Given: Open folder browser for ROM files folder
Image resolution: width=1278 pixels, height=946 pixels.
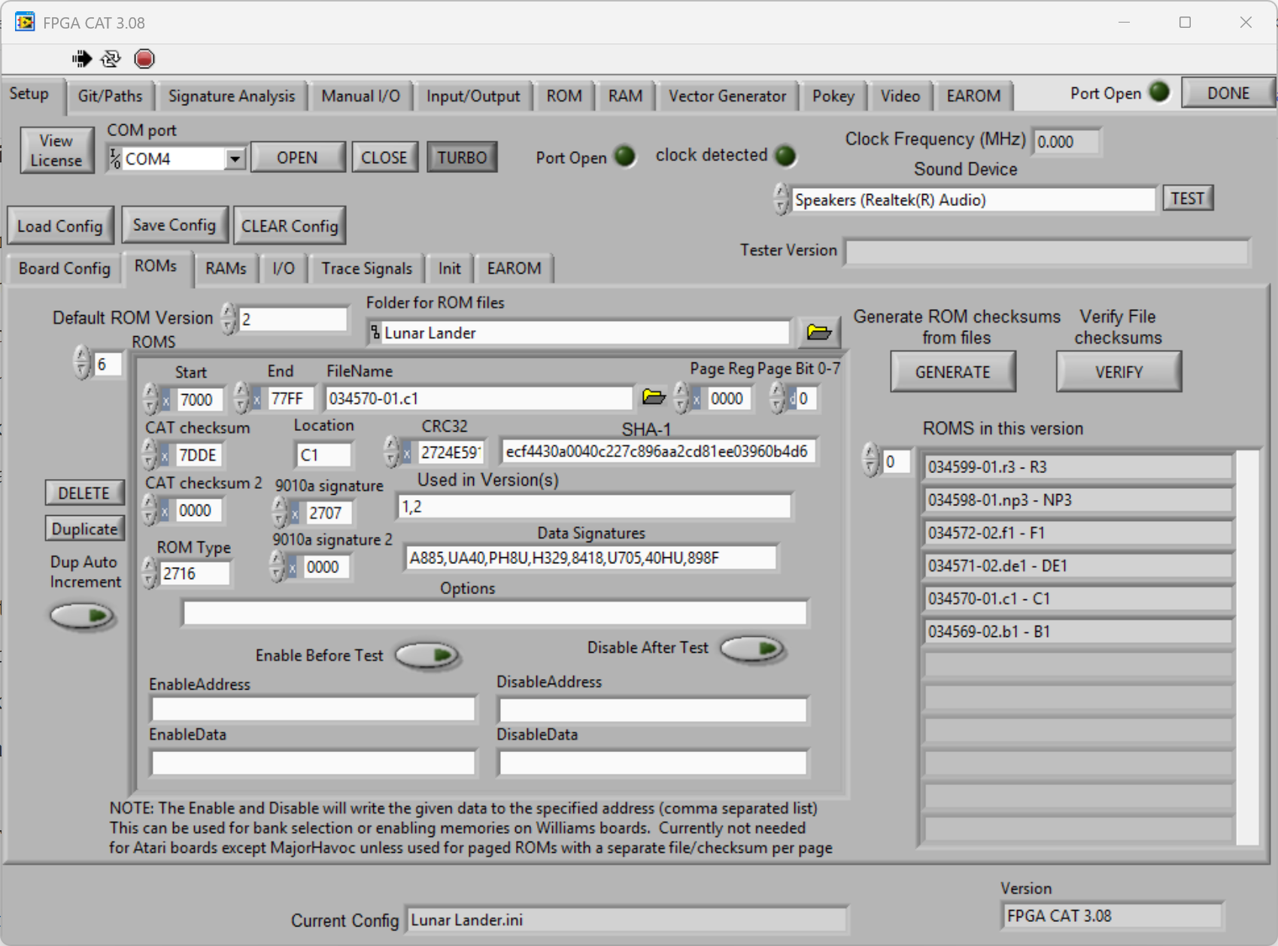Looking at the screenshot, I should 818,332.
